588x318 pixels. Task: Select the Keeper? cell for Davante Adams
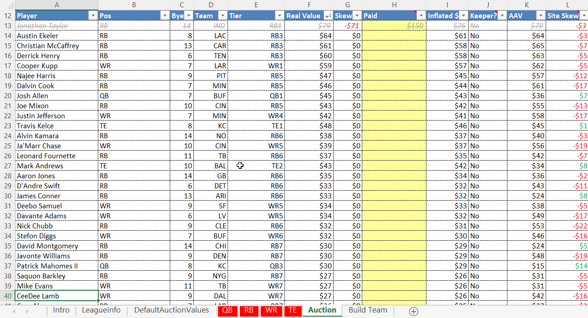(x=488, y=216)
